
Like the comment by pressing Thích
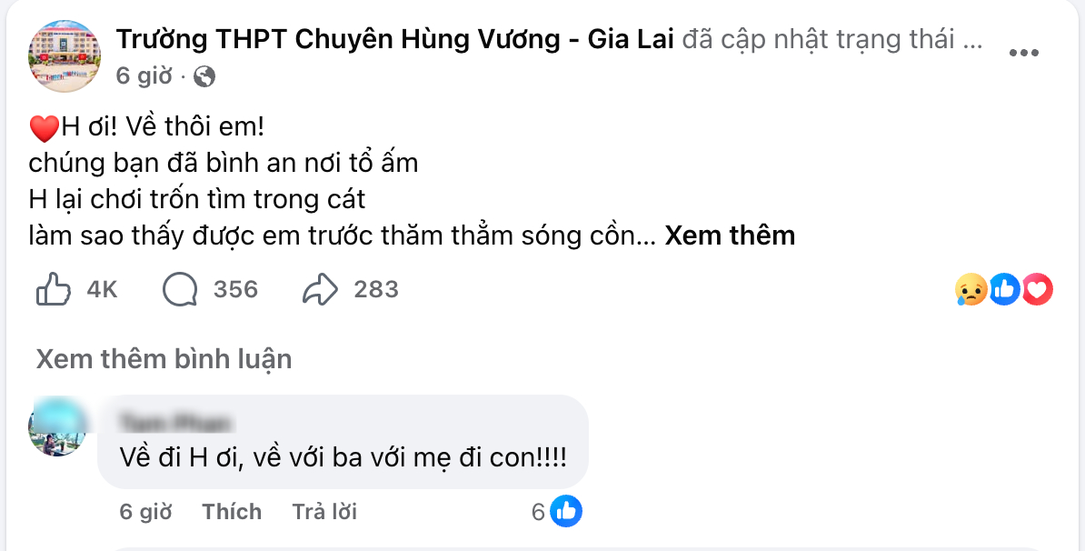232,511
